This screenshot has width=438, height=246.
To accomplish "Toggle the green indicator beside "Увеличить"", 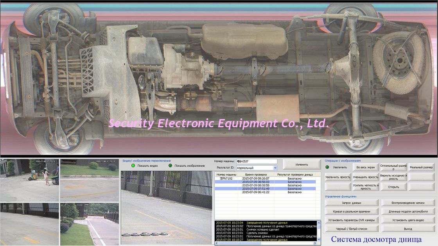I will coord(327,168).
